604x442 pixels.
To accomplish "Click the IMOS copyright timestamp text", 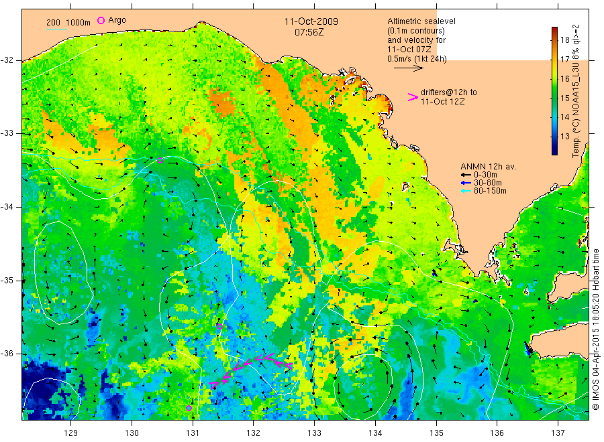I will (x=596, y=329).
